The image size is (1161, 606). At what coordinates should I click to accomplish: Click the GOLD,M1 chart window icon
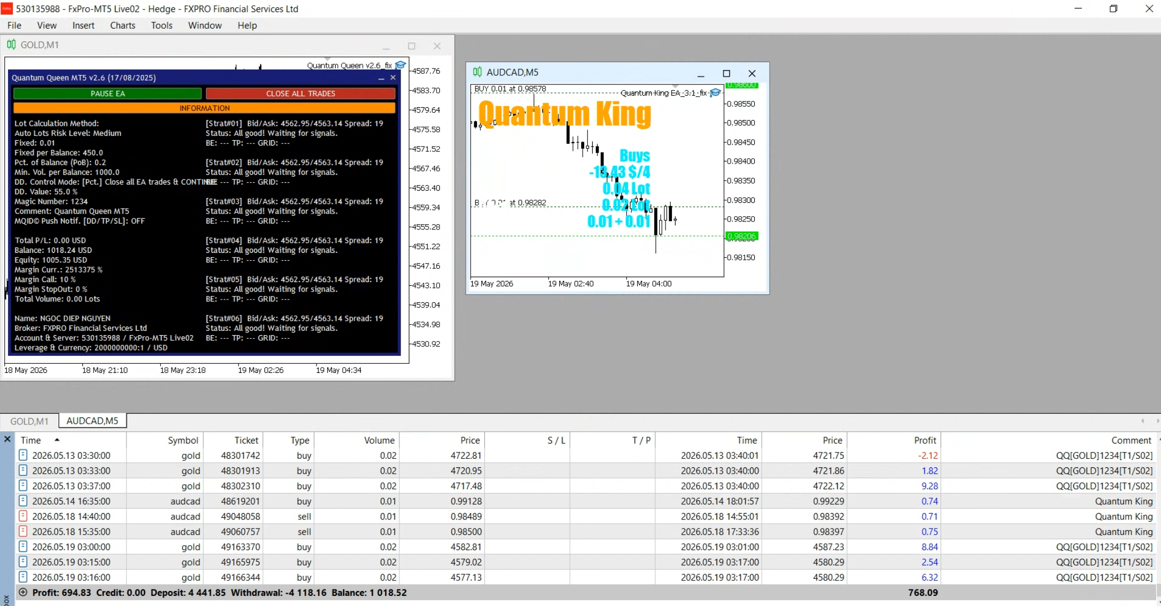coord(11,45)
